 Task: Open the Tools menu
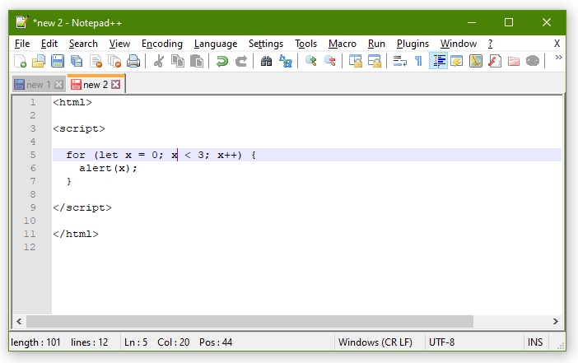(x=305, y=44)
